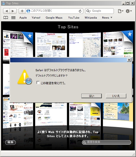Screen dimensions: 136x157
Task: Click the magnifier icon in history search
Action: coord(84,142)
